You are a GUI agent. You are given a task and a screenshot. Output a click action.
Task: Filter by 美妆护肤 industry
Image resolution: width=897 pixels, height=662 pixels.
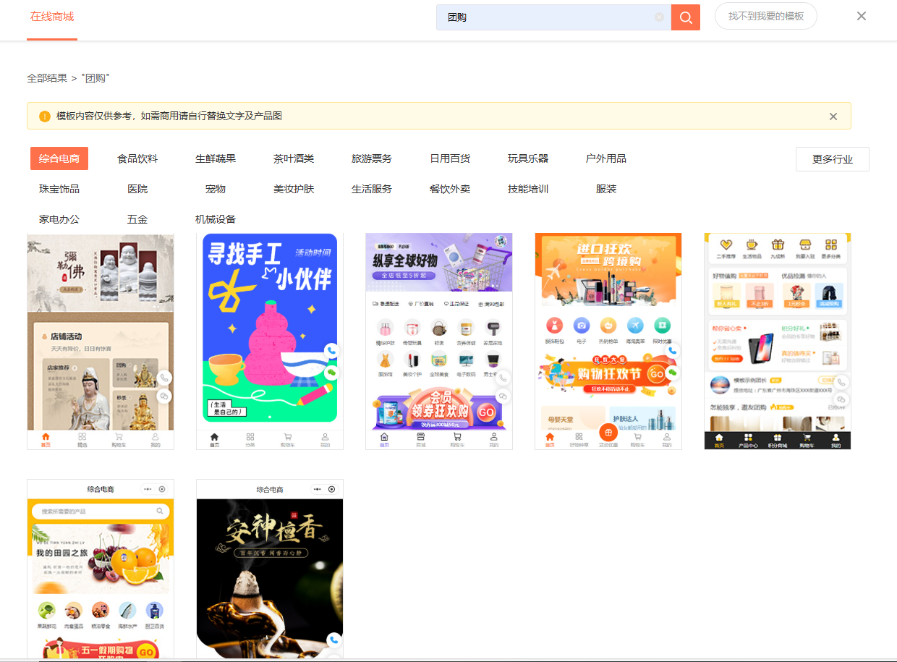[294, 189]
